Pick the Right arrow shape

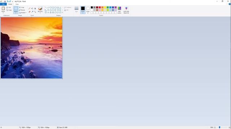(55, 10)
